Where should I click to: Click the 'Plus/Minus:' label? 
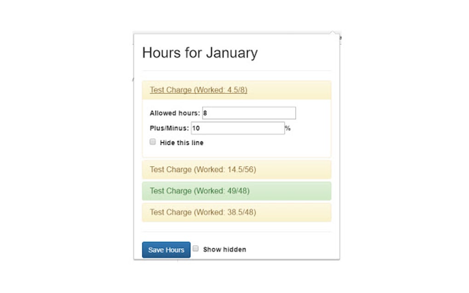169,128
